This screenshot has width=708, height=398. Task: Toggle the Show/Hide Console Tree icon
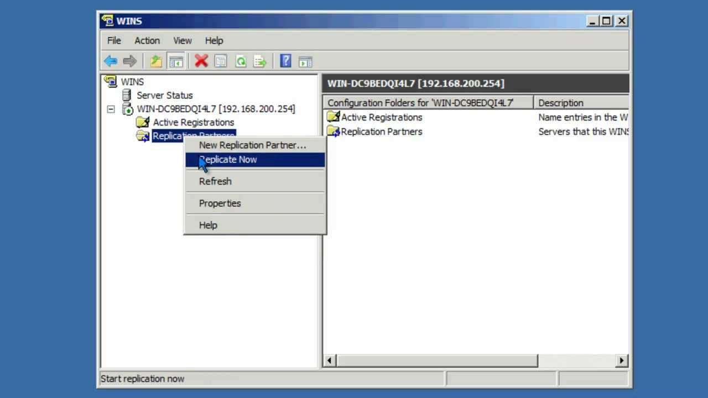(x=176, y=61)
